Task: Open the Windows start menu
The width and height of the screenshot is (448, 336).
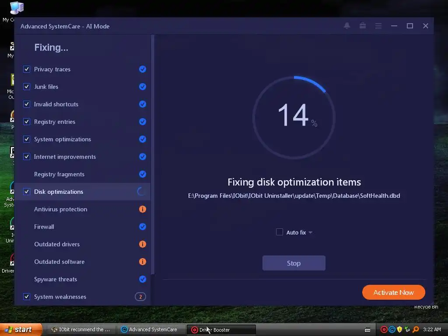Action: pyautogui.click(x=21, y=330)
